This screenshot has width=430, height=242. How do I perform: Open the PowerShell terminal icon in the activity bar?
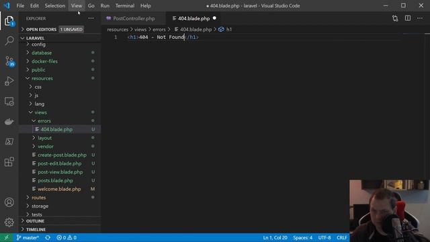9,142
